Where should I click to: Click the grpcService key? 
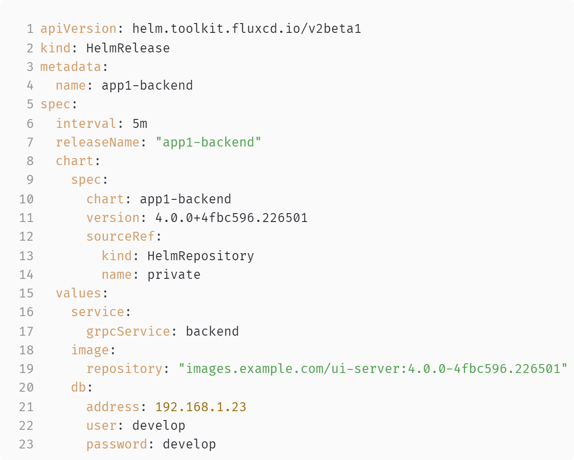pos(128,331)
